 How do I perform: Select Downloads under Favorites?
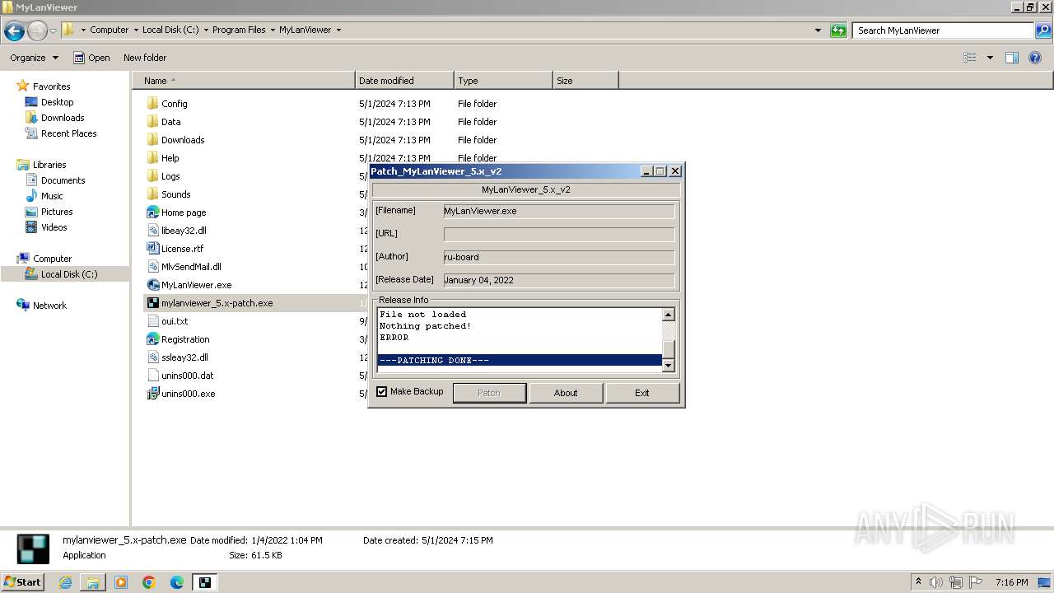coord(63,118)
